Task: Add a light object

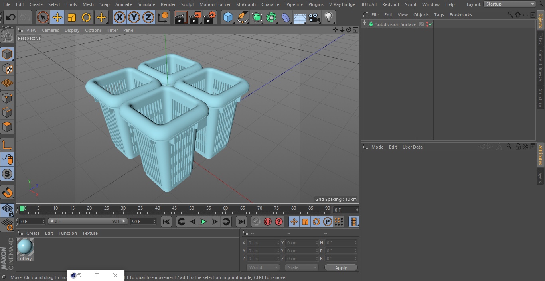Action: click(x=329, y=18)
